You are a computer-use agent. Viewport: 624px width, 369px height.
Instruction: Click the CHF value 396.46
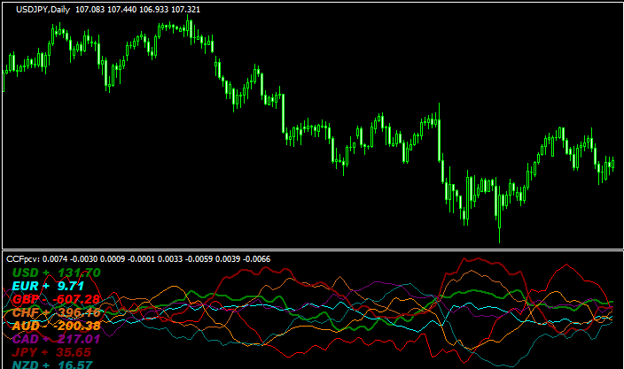(x=78, y=312)
